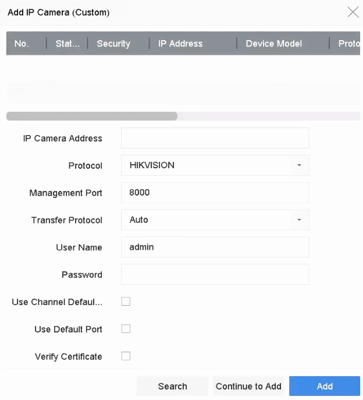This screenshot has height=400, width=363.
Task: Click the IP Camera Address label text
Action: click(63, 138)
